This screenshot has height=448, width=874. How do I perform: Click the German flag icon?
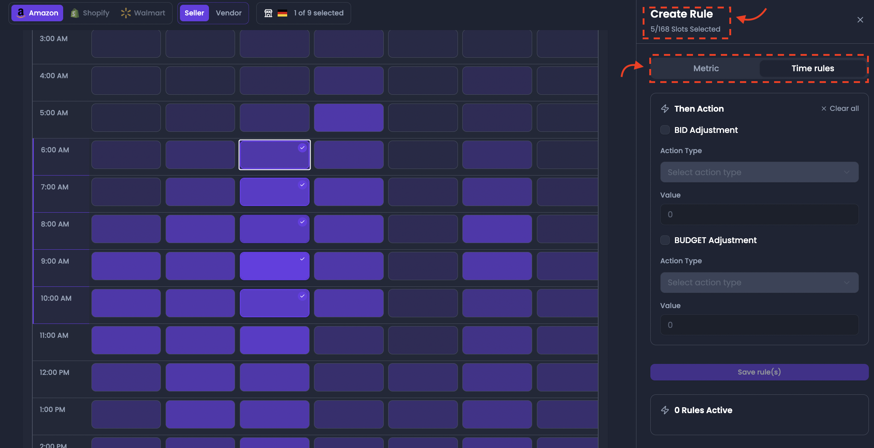pyautogui.click(x=282, y=13)
